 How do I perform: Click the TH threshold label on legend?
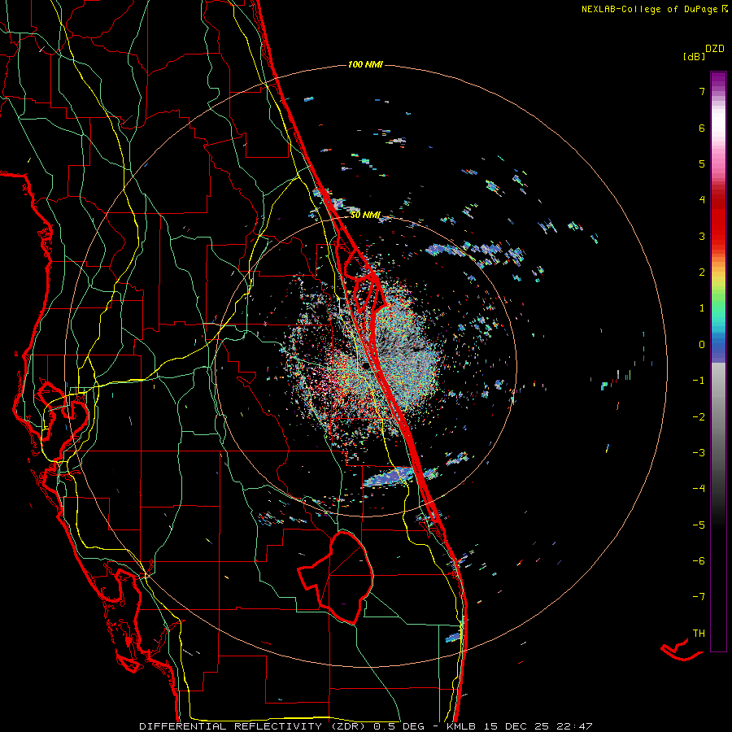click(699, 634)
